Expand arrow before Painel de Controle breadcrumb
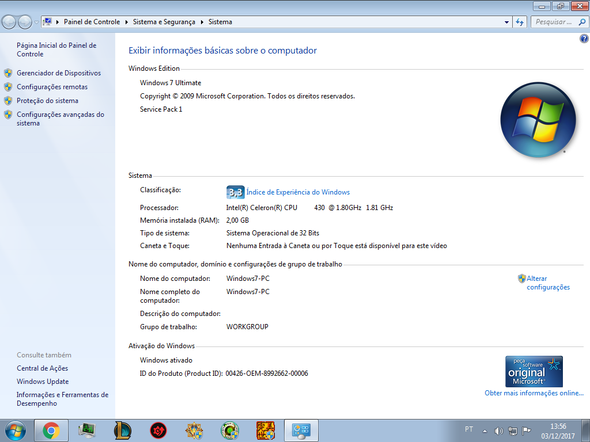Viewport: 590px width, 442px height. point(58,22)
